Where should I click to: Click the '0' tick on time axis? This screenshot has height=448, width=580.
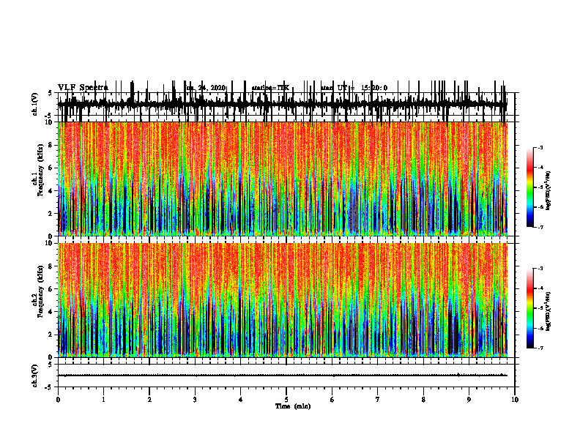[x=58, y=400]
